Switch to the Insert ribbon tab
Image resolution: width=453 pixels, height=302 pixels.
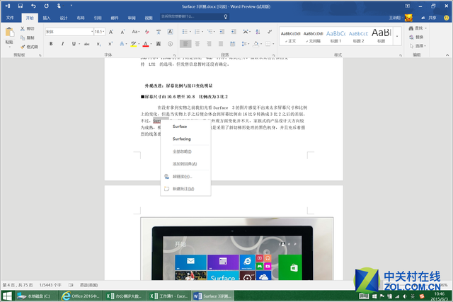point(47,18)
